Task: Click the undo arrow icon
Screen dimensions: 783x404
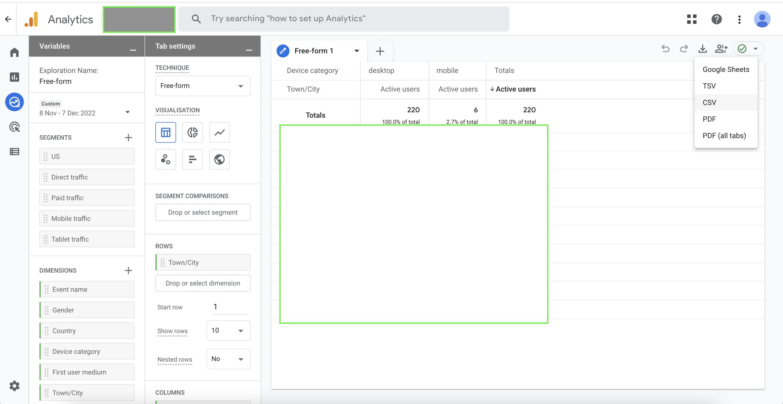Action: tap(665, 49)
